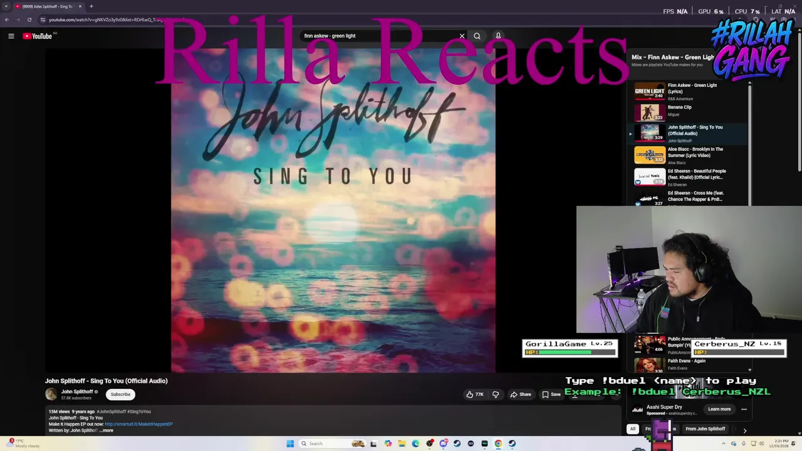
Task: Clear the YouTube search box text
Action: point(462,36)
